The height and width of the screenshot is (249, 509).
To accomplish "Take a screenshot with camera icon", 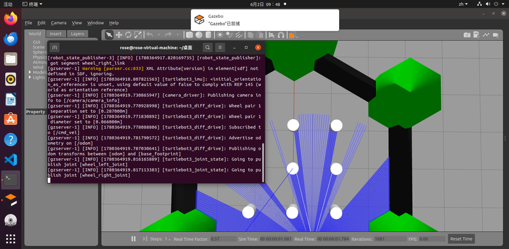I will 467,35.
